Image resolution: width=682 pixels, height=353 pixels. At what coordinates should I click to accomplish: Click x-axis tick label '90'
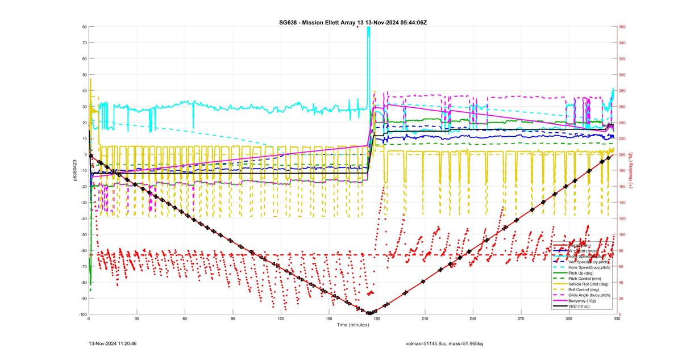click(x=232, y=319)
